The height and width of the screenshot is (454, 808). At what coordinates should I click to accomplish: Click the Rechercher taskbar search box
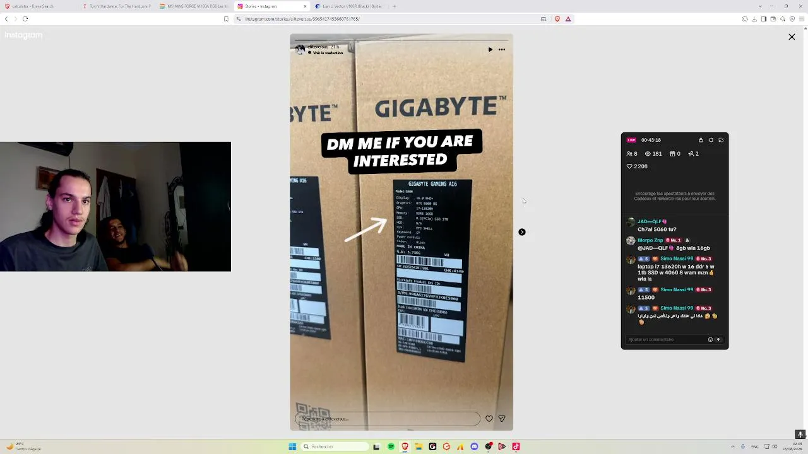pos(335,446)
